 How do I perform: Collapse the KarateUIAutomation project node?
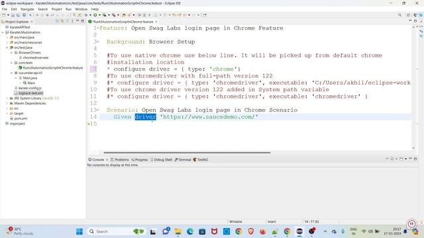[x=3, y=32]
